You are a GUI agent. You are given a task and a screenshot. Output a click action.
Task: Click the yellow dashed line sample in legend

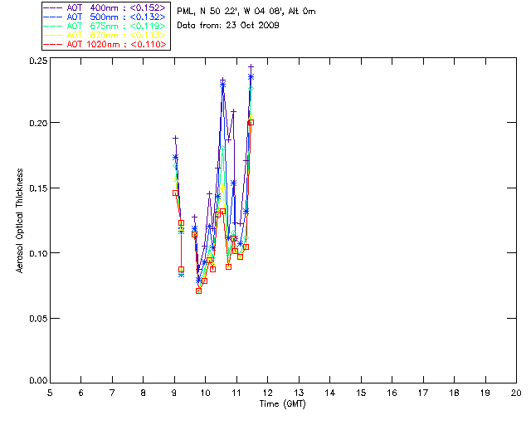tap(53, 35)
